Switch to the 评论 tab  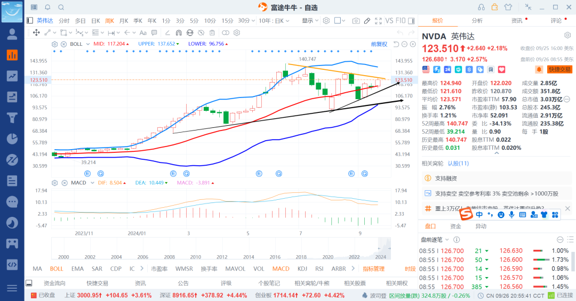(x=556, y=21)
